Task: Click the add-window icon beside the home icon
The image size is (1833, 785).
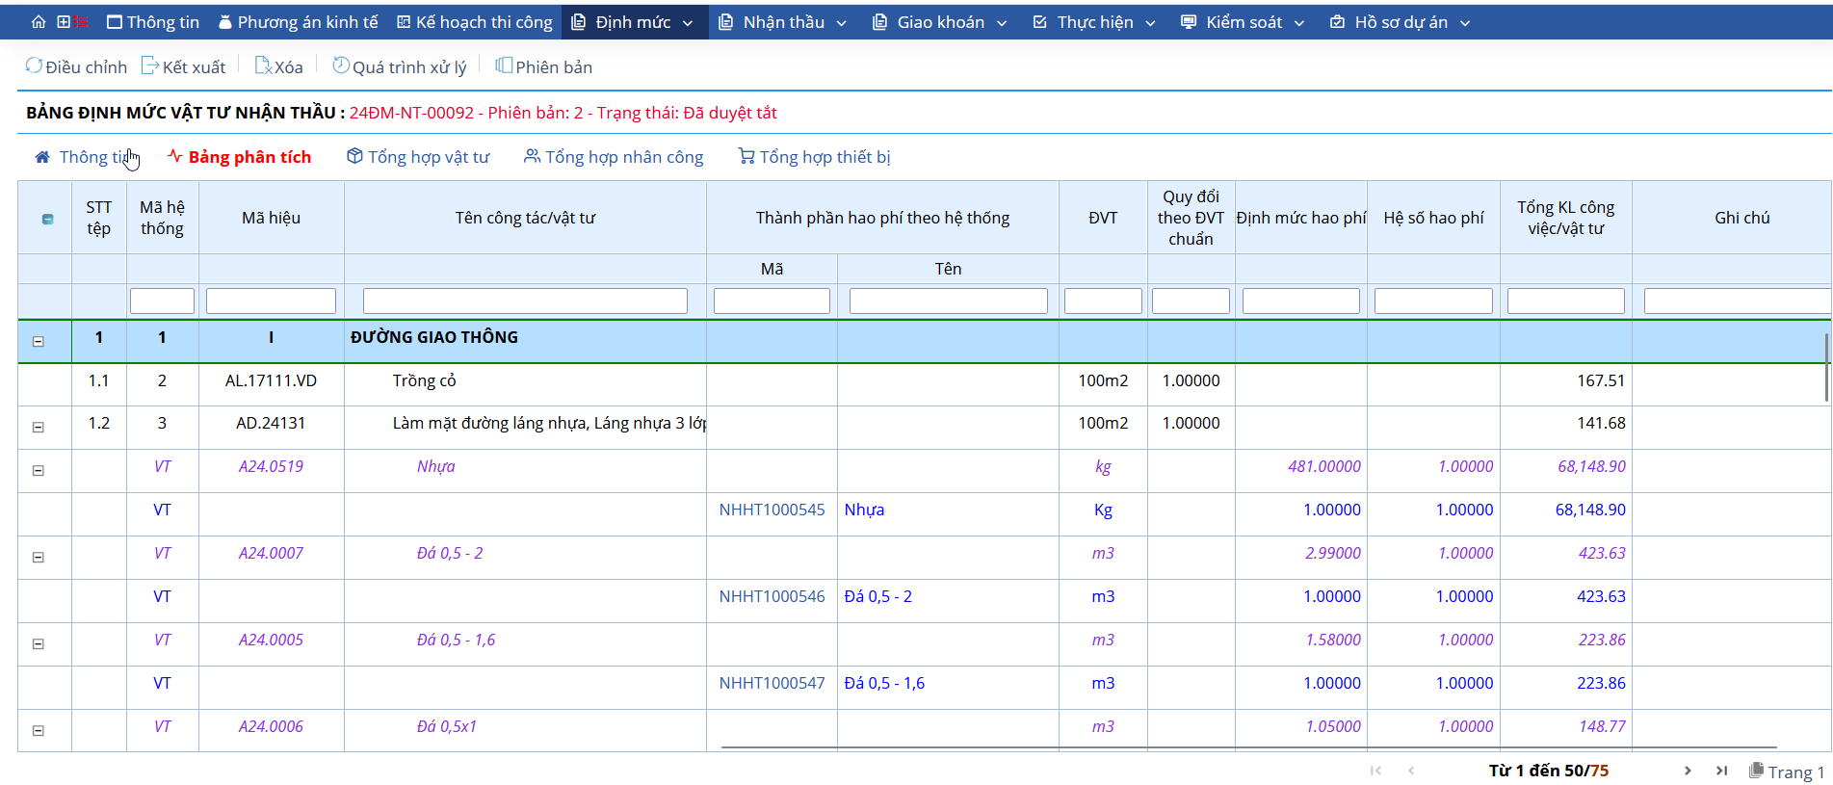Action: (x=64, y=22)
